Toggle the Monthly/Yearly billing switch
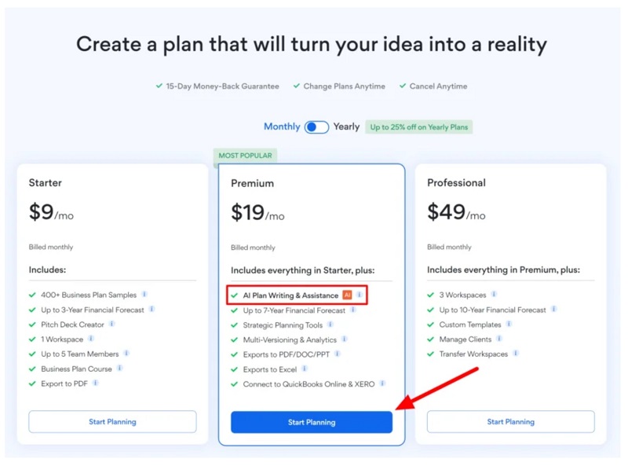This screenshot has width=628, height=466. pyautogui.click(x=316, y=127)
